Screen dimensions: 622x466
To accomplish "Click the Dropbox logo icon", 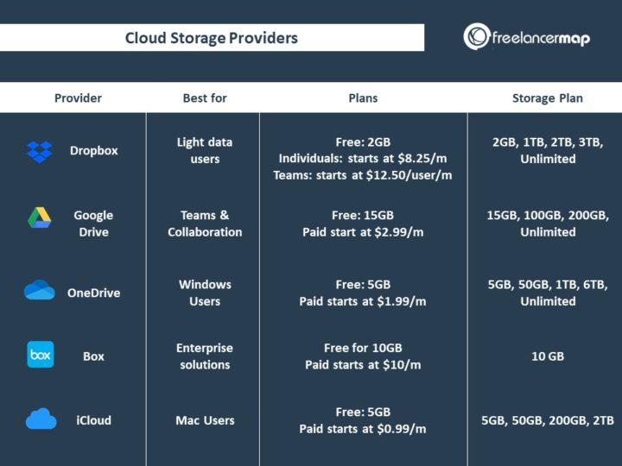I will click(x=39, y=151).
